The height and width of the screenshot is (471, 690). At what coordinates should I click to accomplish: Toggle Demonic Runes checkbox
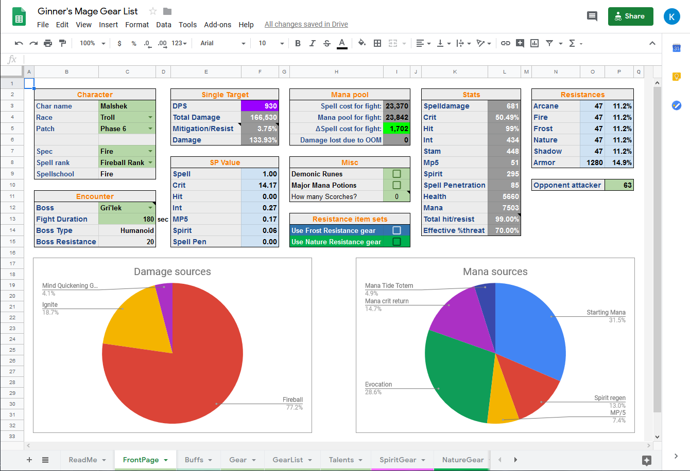click(x=396, y=174)
